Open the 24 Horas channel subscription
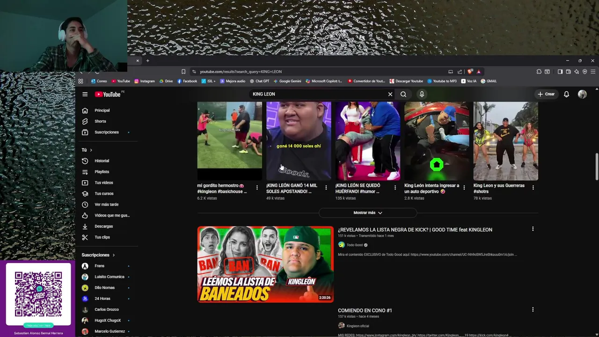The image size is (599, 337). [102, 299]
